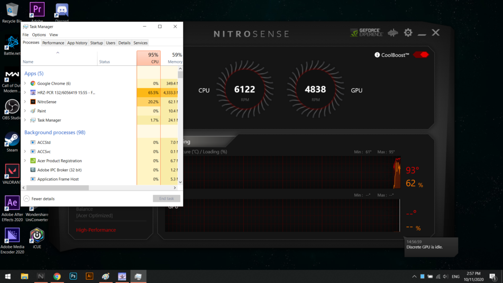
Task: Expand the ACCSvc background process
Action: pos(25,151)
